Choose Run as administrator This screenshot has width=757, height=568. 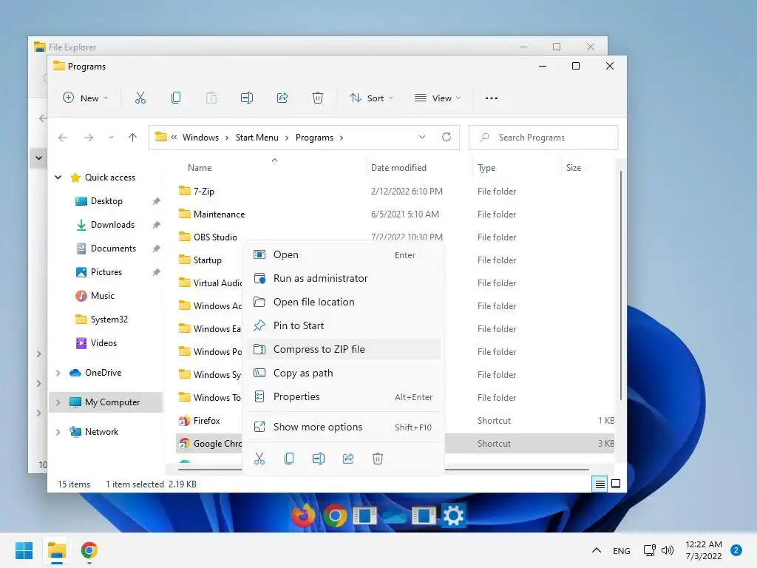(344, 278)
